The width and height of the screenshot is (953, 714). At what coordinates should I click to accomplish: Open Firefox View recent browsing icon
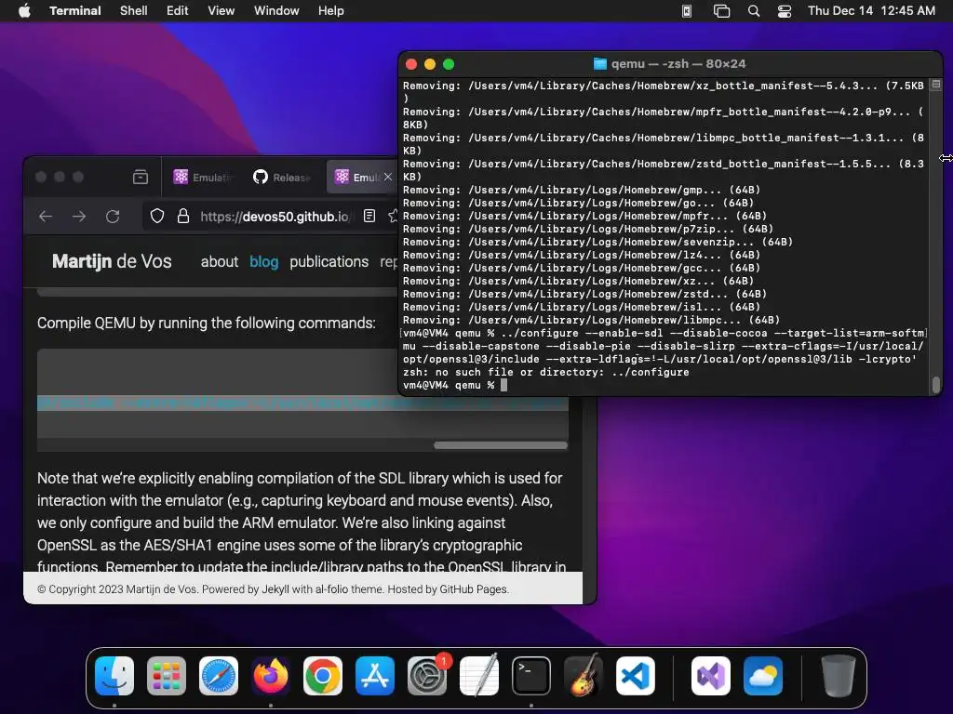(141, 178)
